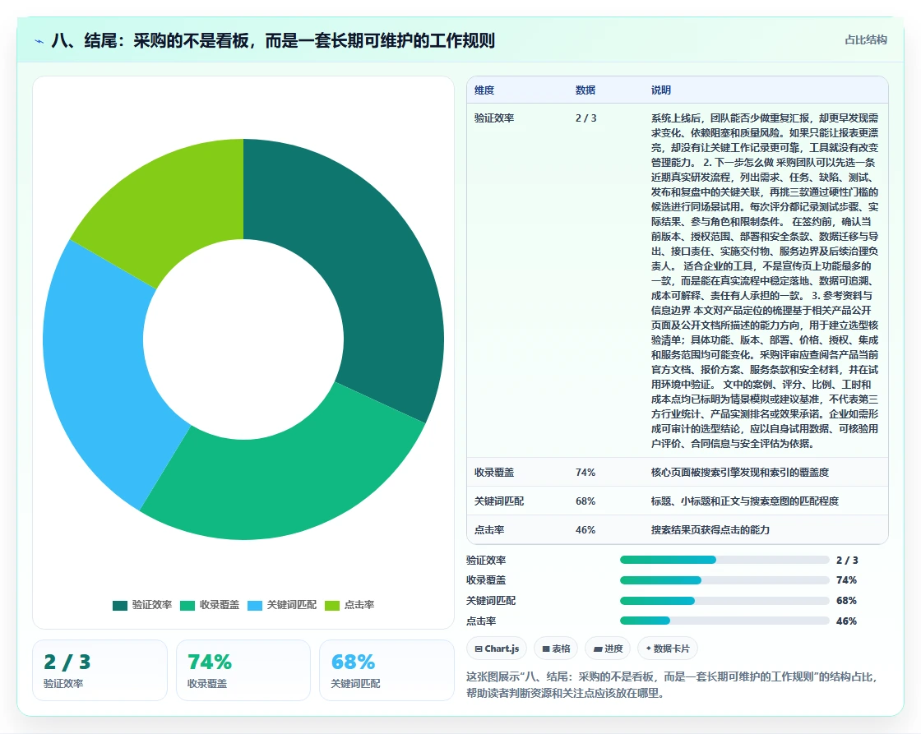Toggle the 关键词匹配 legend swatch
This screenshot has height=734, width=921.
click(255, 606)
